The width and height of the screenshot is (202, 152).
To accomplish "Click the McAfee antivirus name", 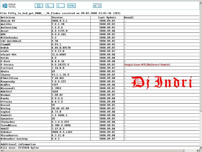I will (x=5, y=85).
